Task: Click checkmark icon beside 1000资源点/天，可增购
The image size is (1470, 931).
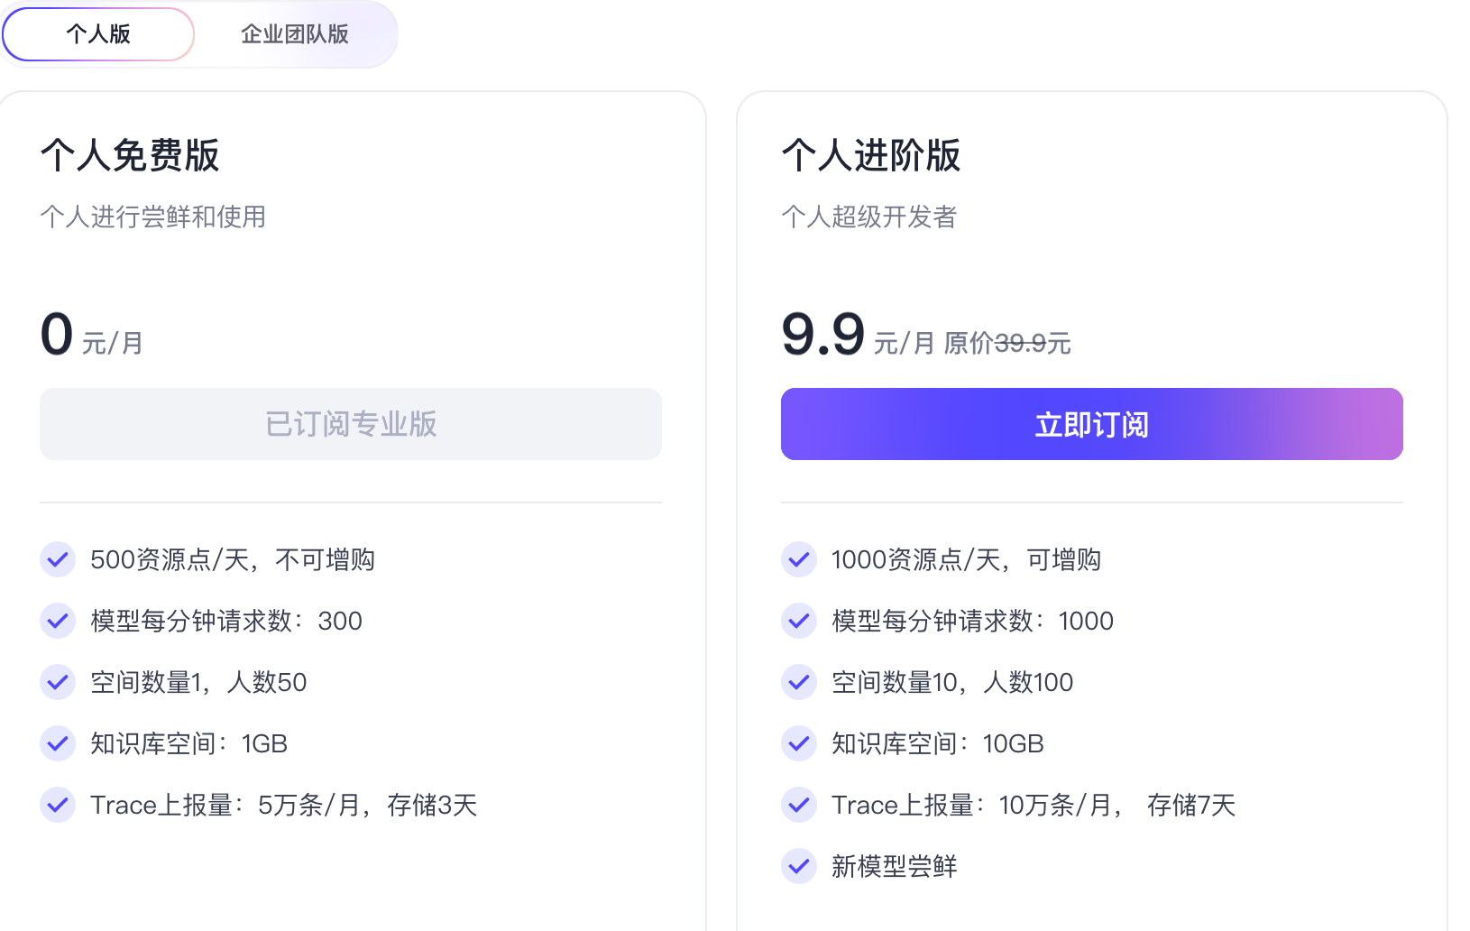Action: click(799, 559)
